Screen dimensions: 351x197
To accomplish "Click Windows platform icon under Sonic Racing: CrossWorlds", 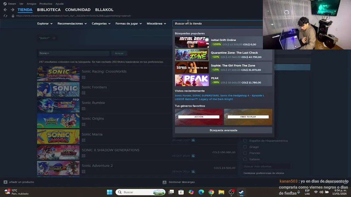I will coord(84,77).
